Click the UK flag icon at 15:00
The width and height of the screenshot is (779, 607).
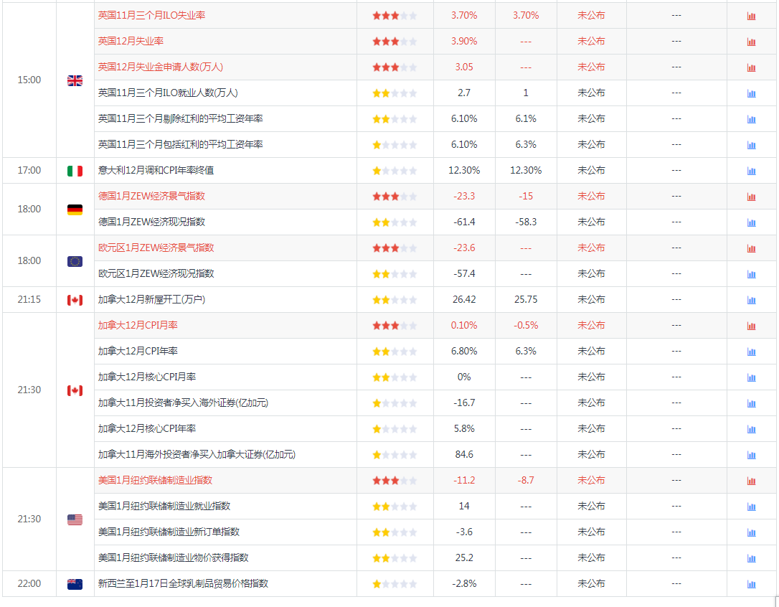tap(75, 80)
